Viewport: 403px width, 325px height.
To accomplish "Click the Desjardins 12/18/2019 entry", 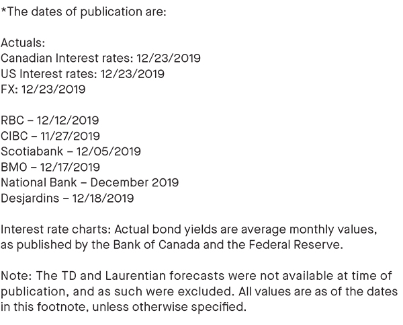I will click(67, 198).
